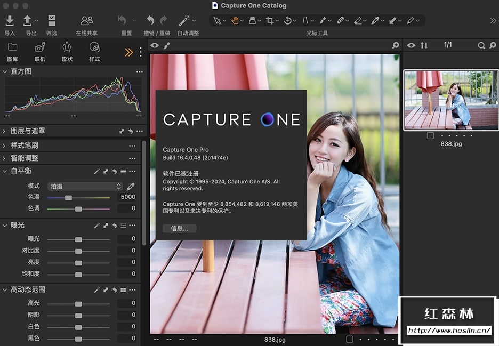Toggle the browser panel eye icon
The width and height of the screenshot is (499, 346).
click(411, 46)
